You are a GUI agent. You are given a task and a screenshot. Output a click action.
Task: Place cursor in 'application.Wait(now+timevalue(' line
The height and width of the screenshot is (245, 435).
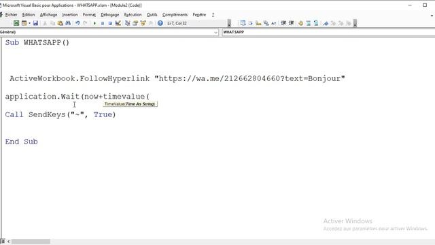point(77,97)
